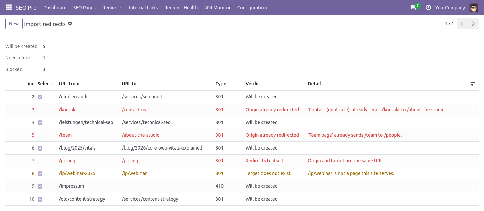484x211 pixels.
Task: Toggle checkbox for line 8 /lp/webinar-2025
Action: tap(40, 173)
